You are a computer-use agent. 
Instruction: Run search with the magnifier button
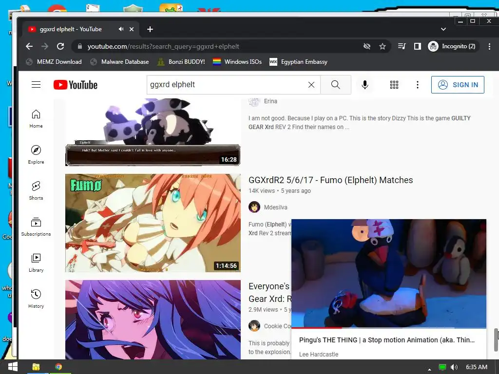pos(335,85)
